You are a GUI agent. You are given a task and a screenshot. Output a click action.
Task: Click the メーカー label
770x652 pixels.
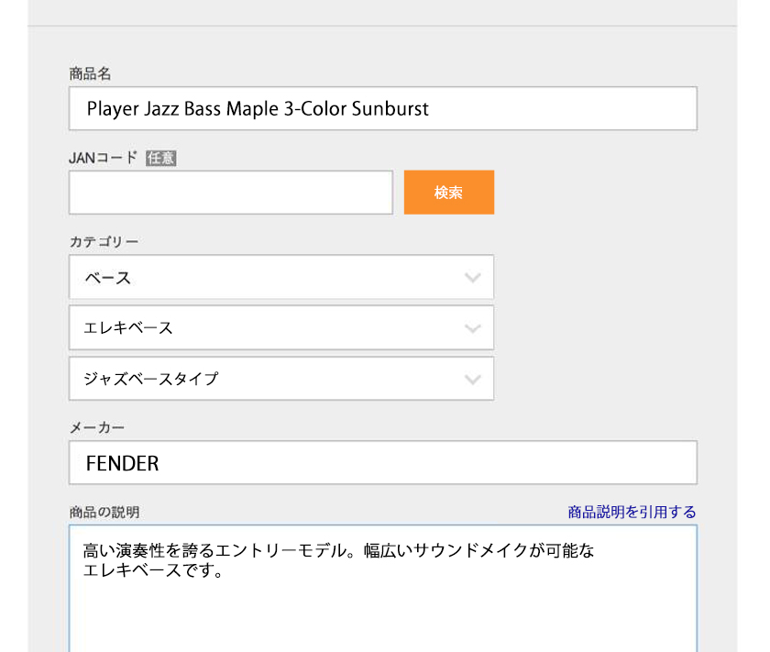[96, 427]
